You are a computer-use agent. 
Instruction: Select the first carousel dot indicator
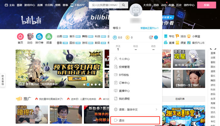tap(84, 85)
